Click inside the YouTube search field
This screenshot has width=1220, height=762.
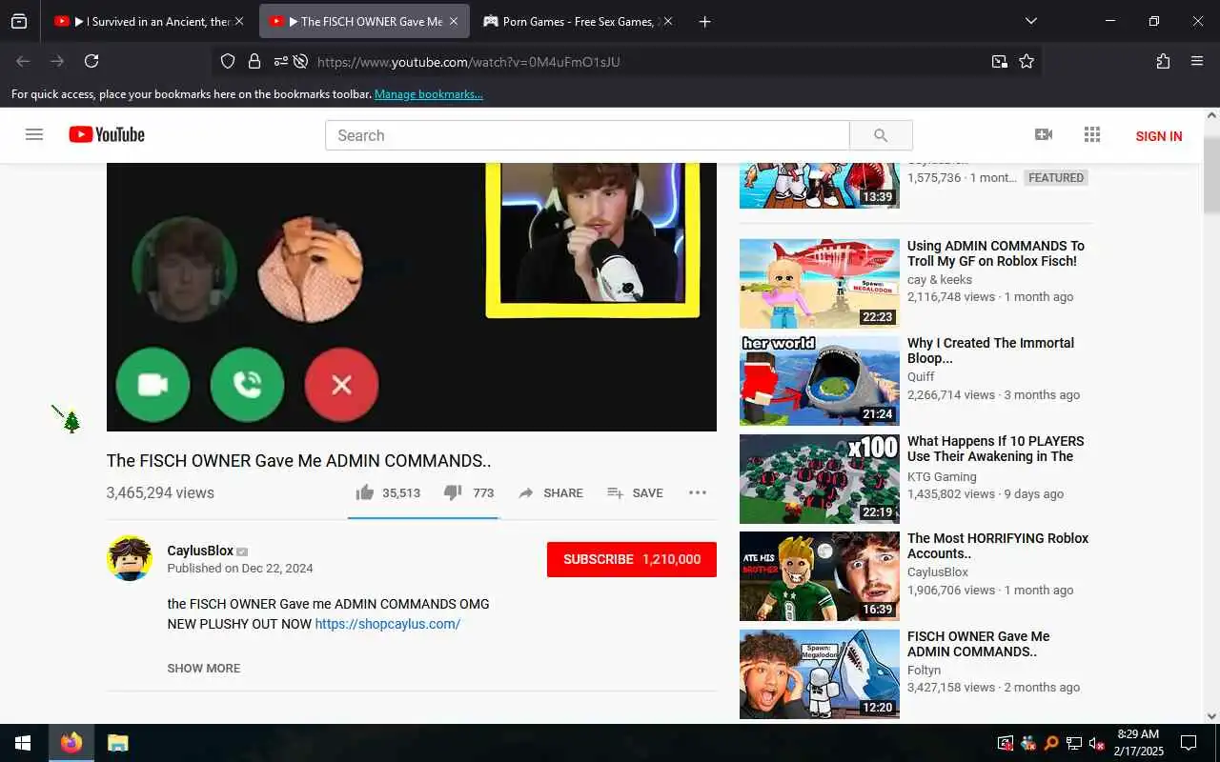[x=587, y=135]
